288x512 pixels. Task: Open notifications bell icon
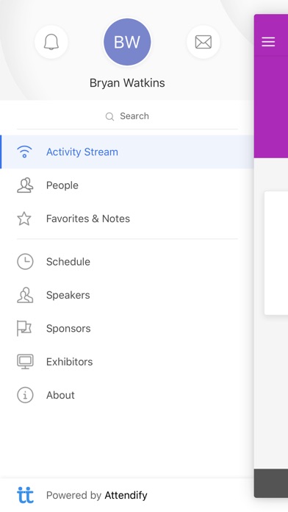click(x=51, y=42)
